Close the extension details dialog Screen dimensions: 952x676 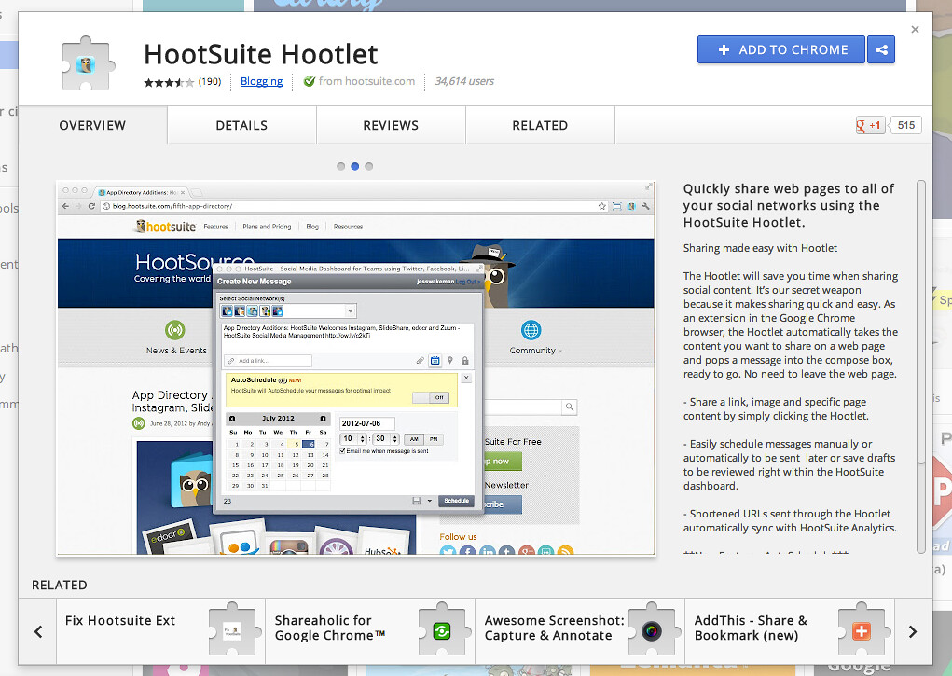pyautogui.click(x=915, y=30)
